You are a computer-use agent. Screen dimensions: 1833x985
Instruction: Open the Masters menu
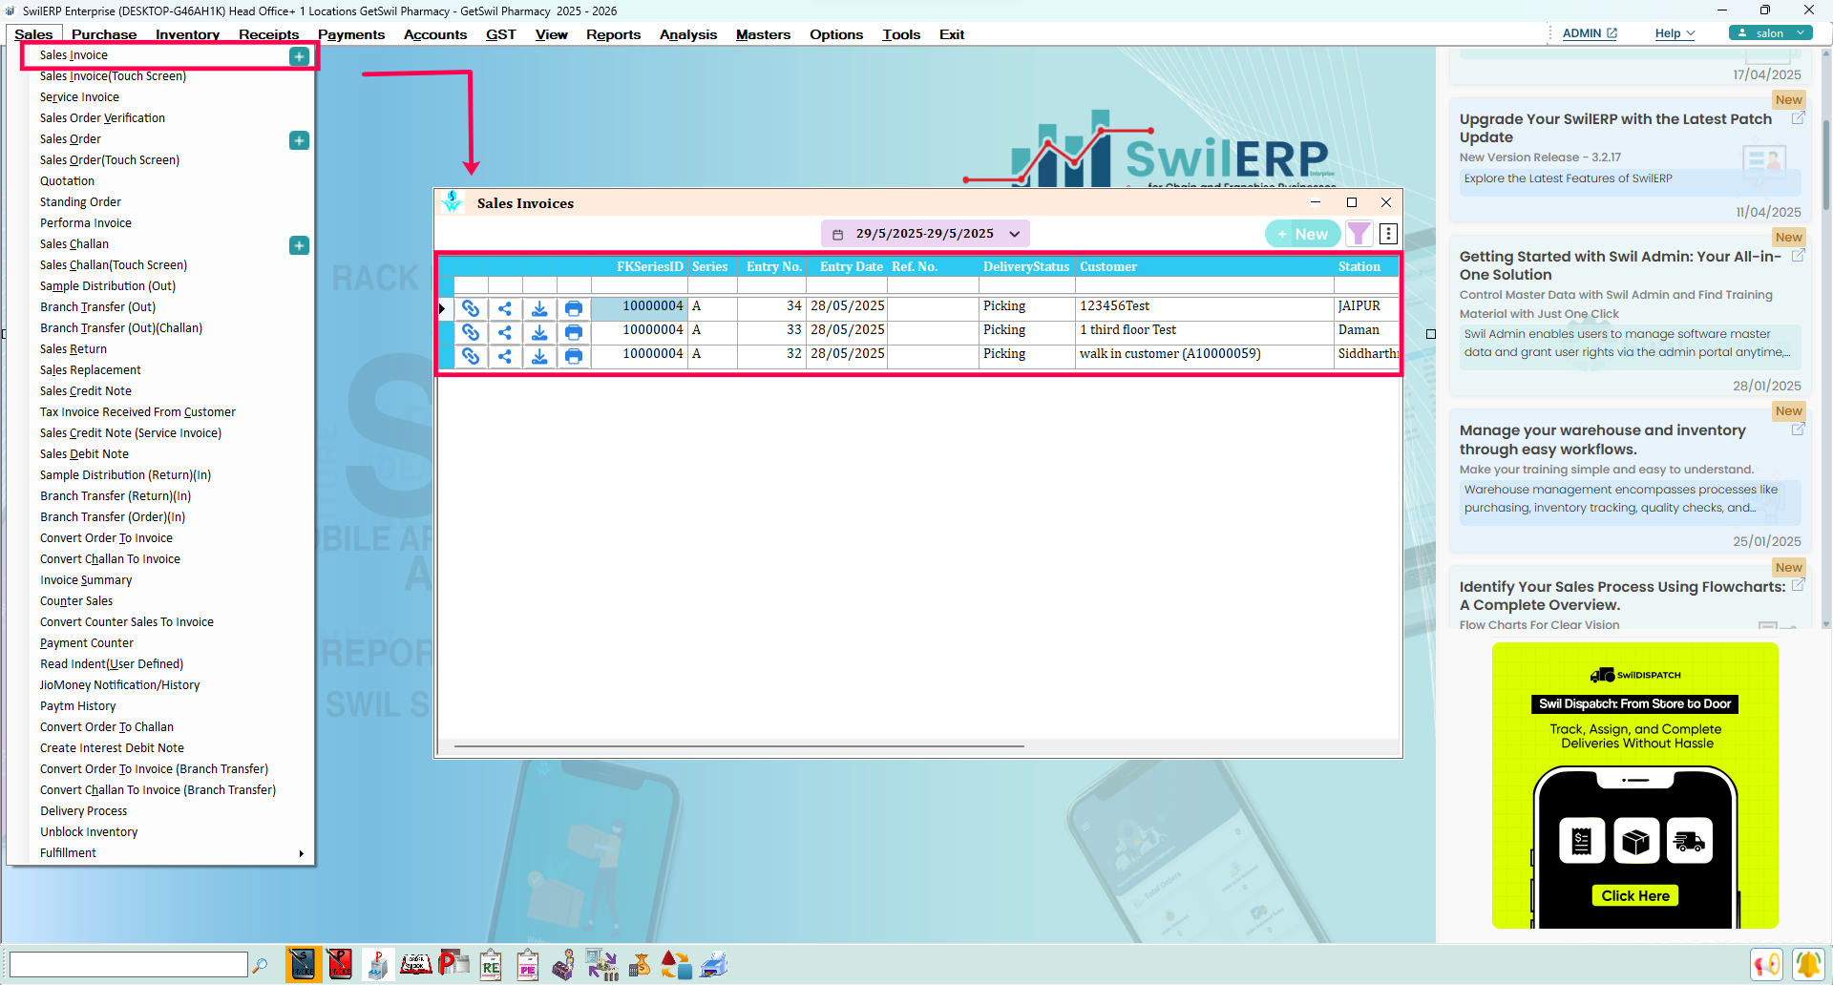763,34
